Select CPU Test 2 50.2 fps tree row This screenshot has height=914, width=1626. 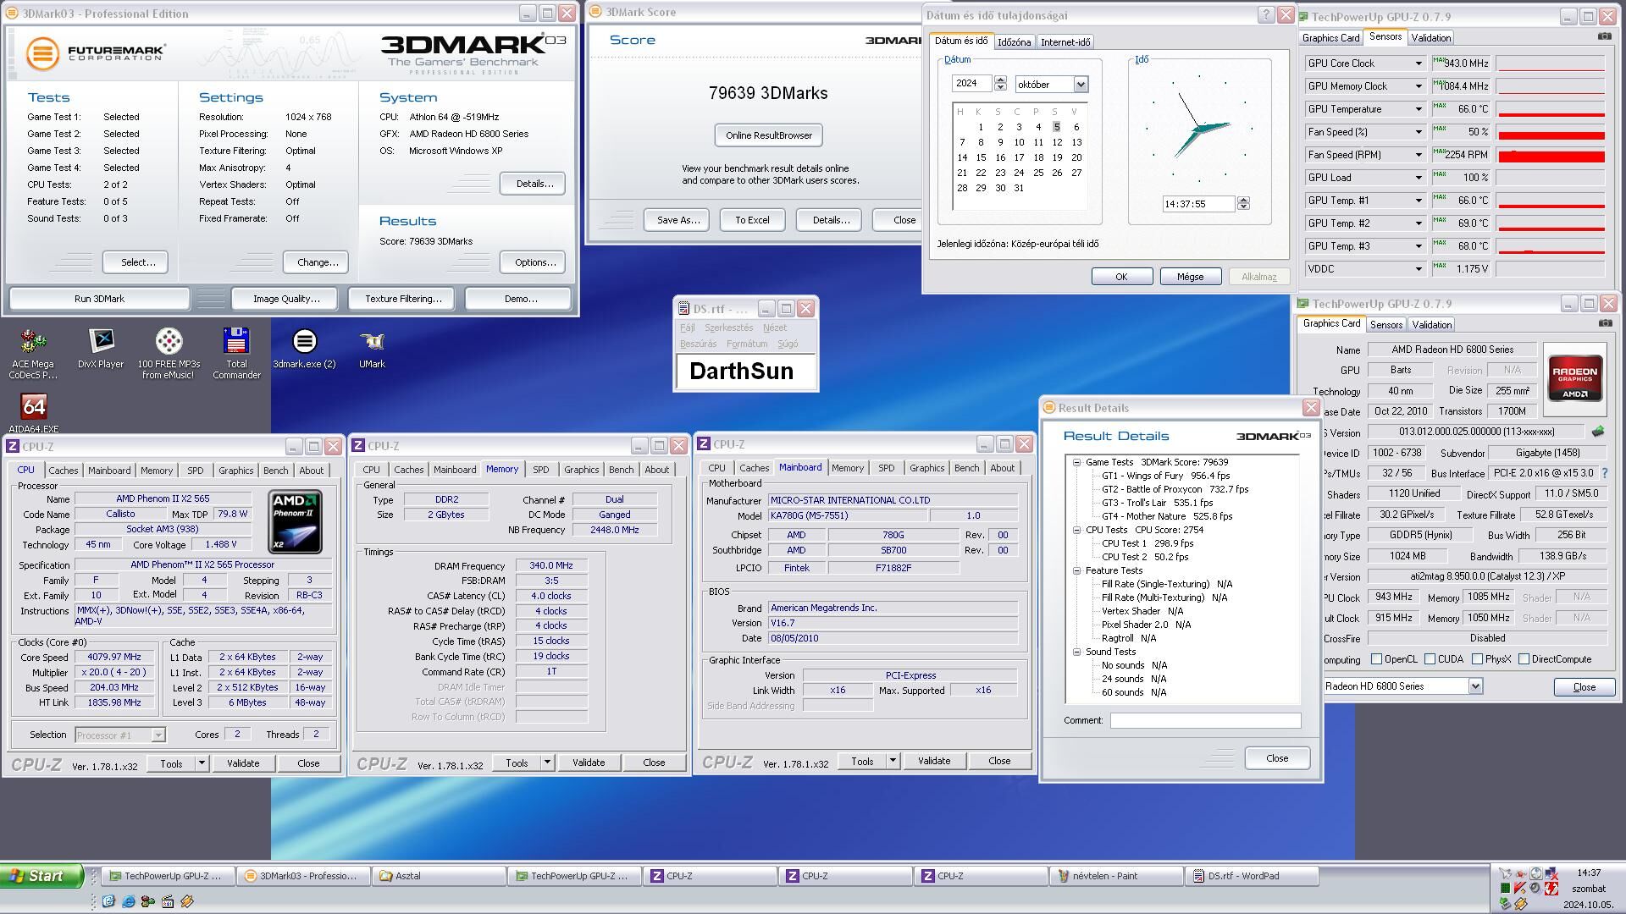pyautogui.click(x=1145, y=557)
